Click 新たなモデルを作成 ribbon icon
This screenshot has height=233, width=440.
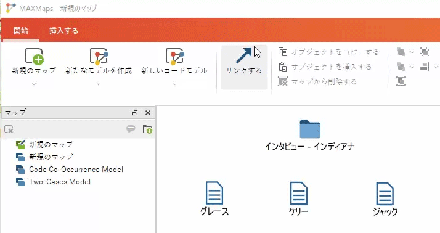pos(99,56)
